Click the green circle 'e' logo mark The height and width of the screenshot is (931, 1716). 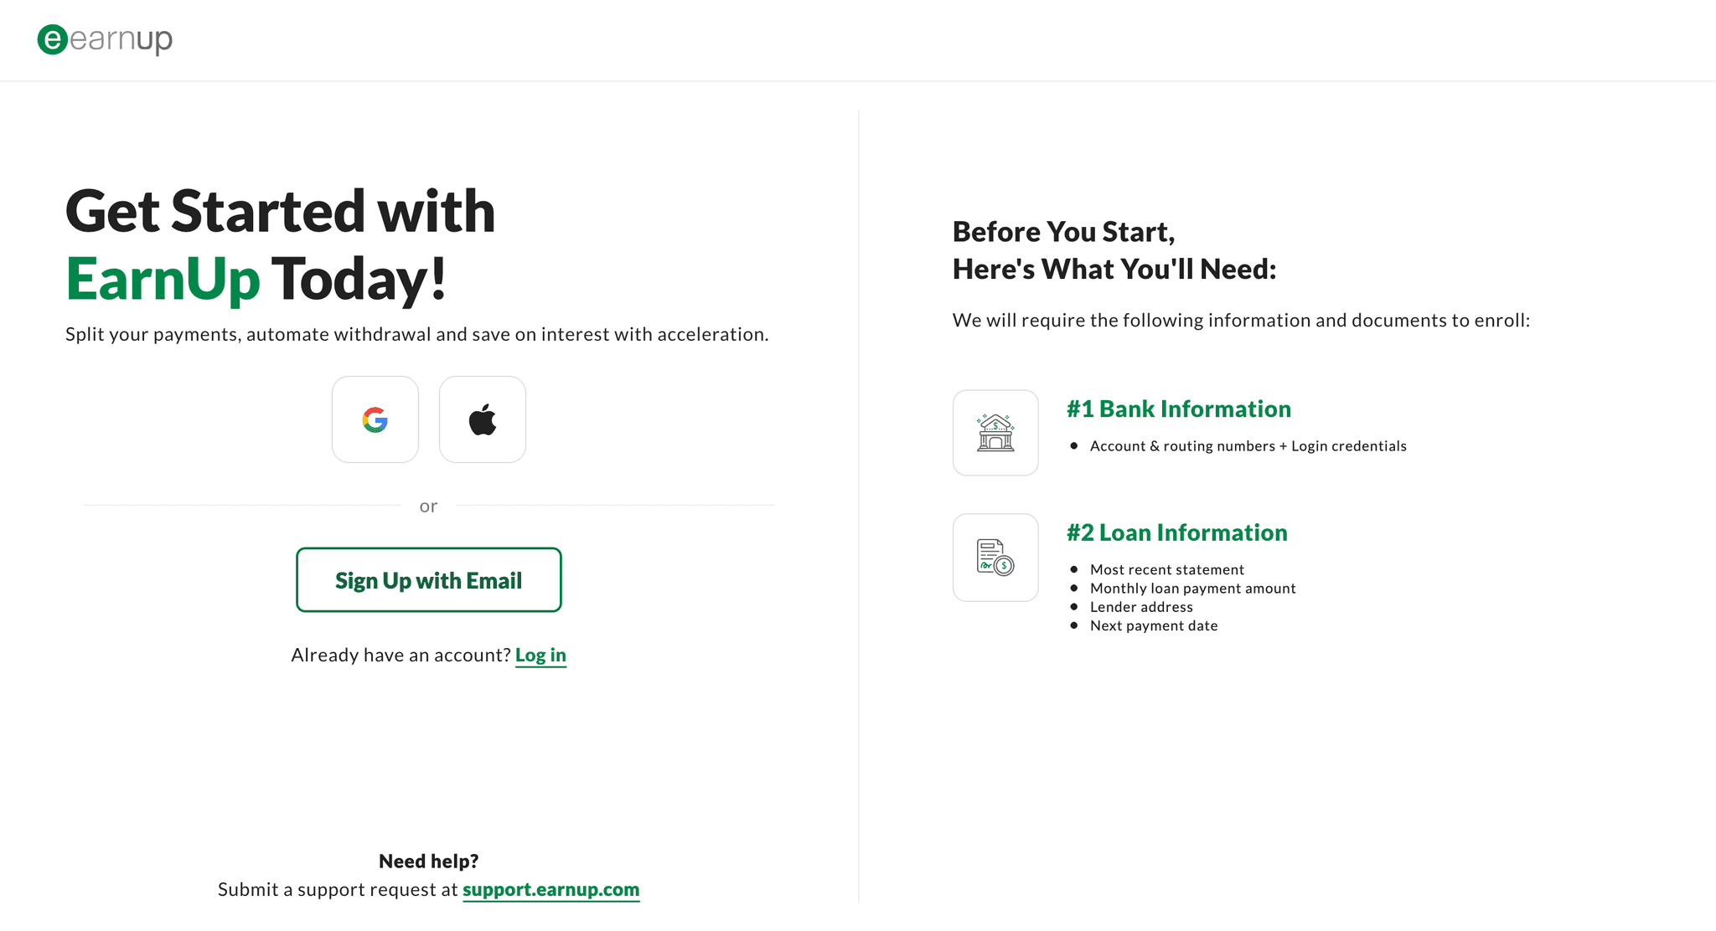52,39
